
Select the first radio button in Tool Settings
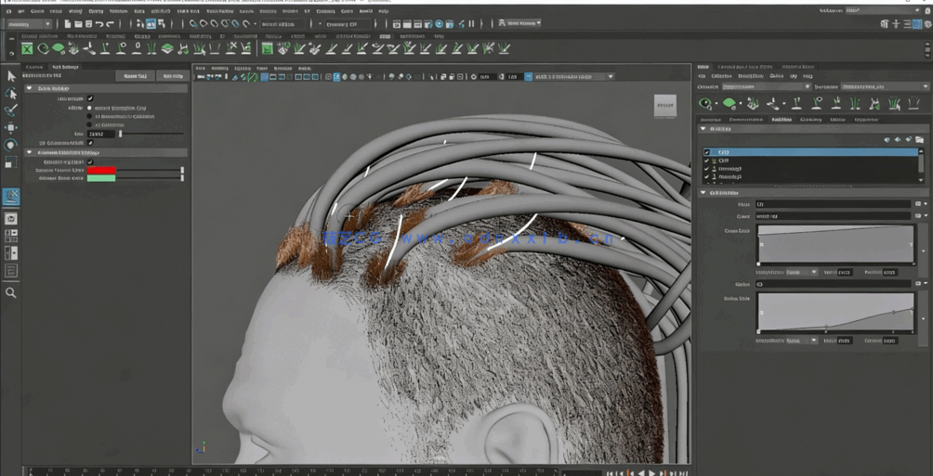click(90, 109)
